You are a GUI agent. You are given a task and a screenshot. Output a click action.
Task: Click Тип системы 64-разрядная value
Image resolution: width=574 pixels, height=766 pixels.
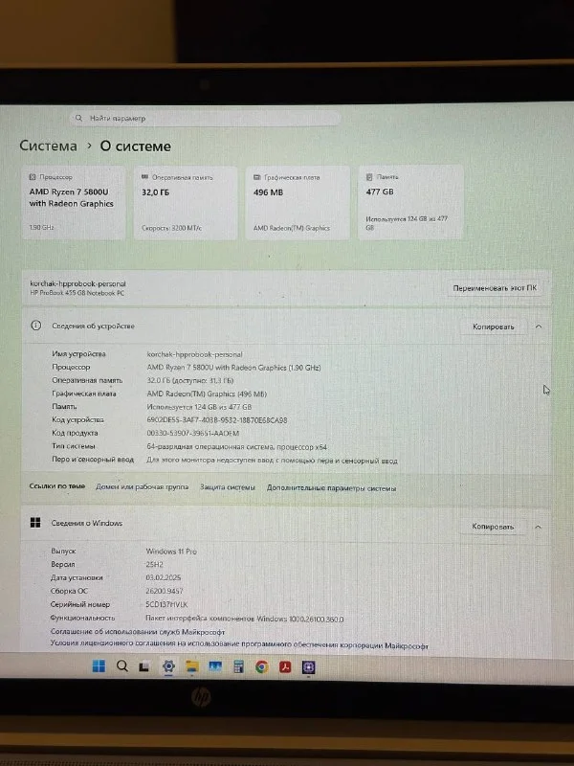click(236, 447)
